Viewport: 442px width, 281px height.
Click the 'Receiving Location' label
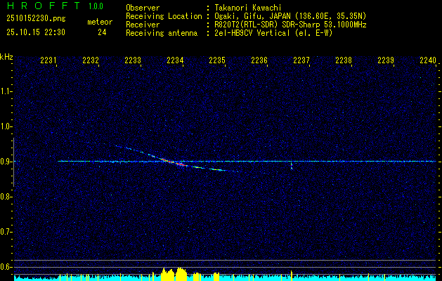(164, 16)
